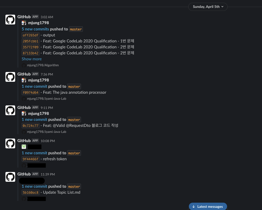This screenshot has width=262, height=210.
Task: Click GitHub avatar on the 9:11 PM message
Action: point(10,110)
